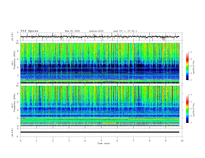Click the '-3' label on ch.1 colorbar
The width and height of the screenshot is (205, 158).
pos(191,52)
